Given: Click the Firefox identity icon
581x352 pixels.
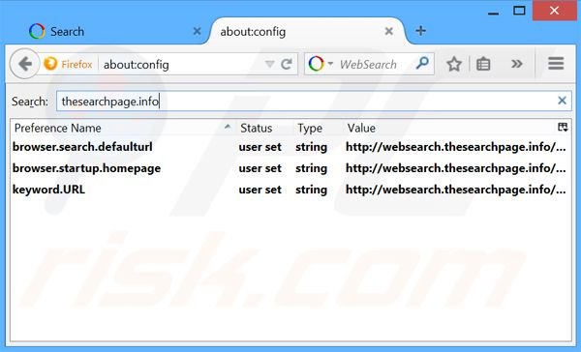Looking at the screenshot, I should (50, 64).
